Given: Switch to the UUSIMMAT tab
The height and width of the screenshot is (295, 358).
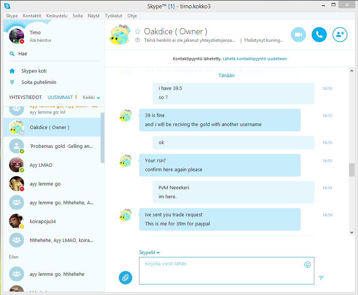Looking at the screenshot, I should coord(60,97).
